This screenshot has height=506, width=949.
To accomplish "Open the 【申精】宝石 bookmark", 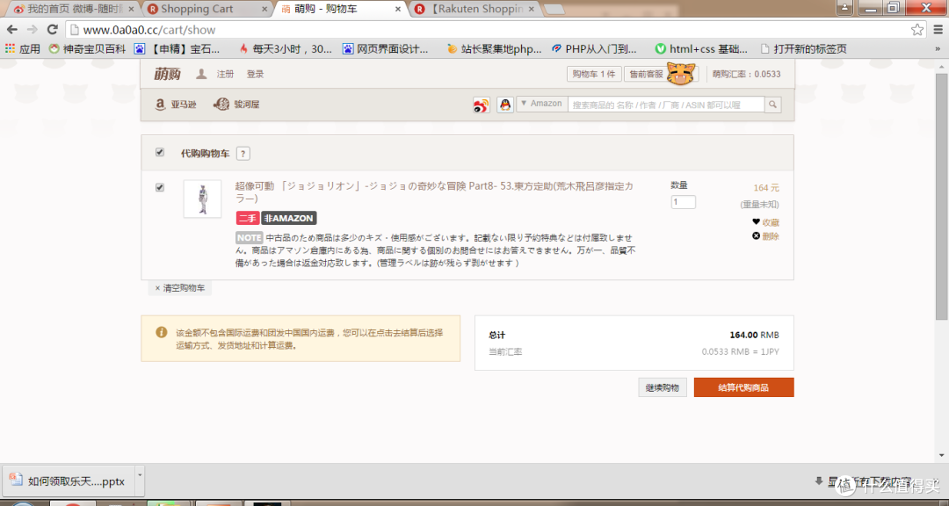I will [177, 49].
